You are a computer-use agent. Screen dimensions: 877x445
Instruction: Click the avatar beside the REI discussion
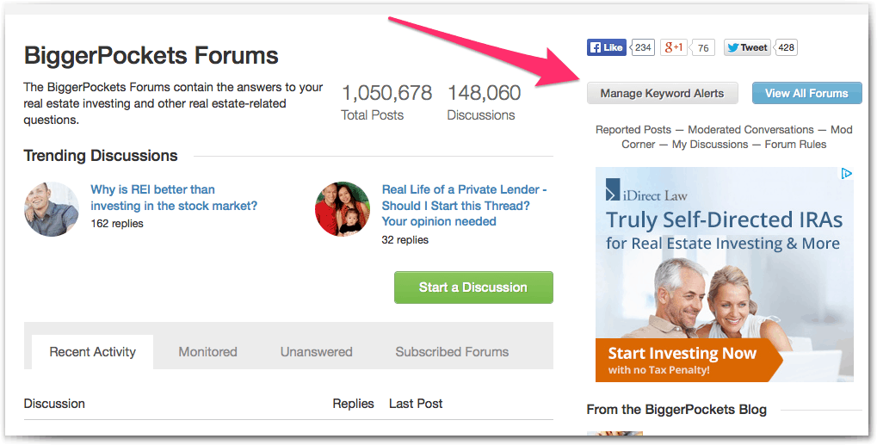point(52,209)
